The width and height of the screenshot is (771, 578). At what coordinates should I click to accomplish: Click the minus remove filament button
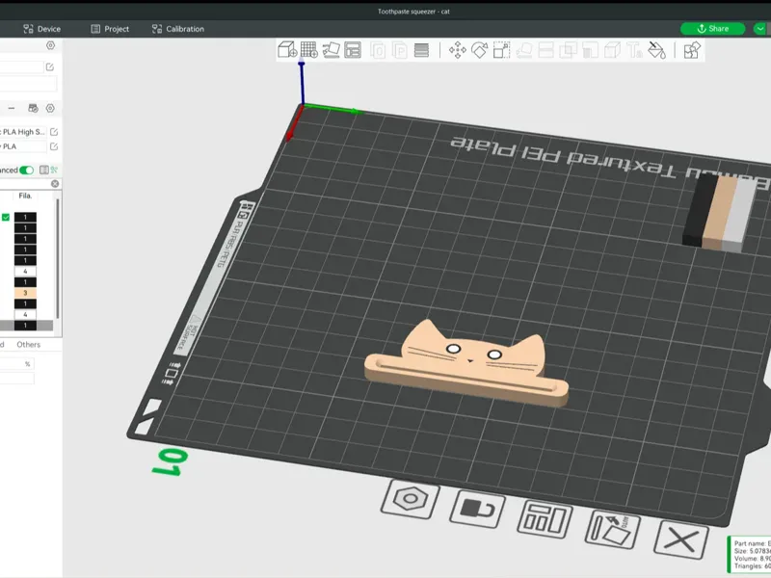tap(12, 108)
